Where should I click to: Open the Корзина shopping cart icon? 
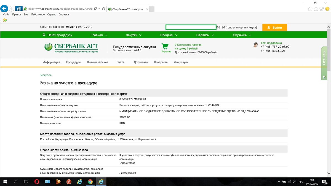pos(165,46)
